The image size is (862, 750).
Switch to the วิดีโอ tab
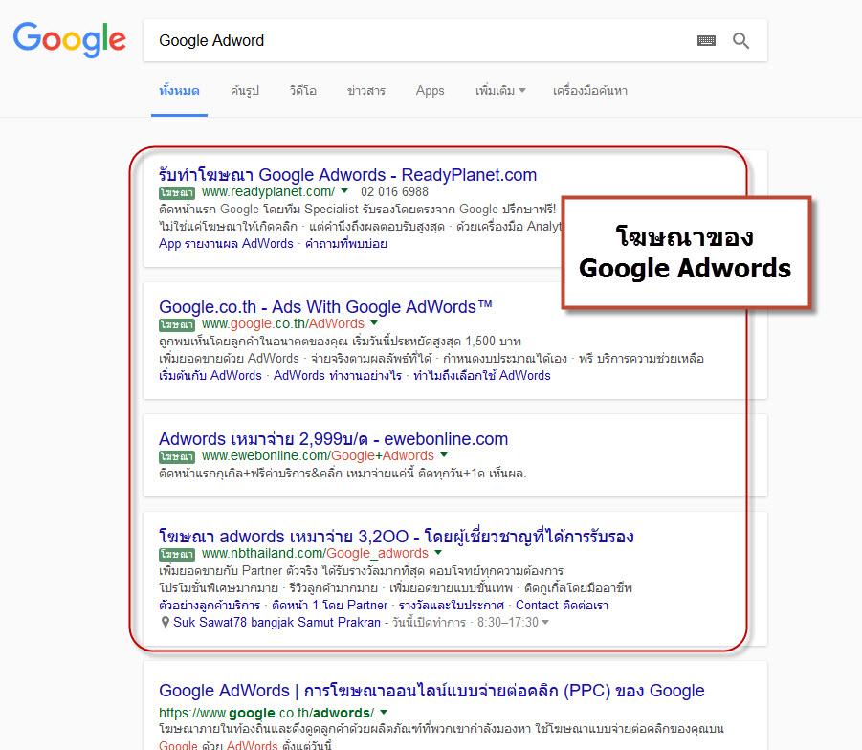302,91
